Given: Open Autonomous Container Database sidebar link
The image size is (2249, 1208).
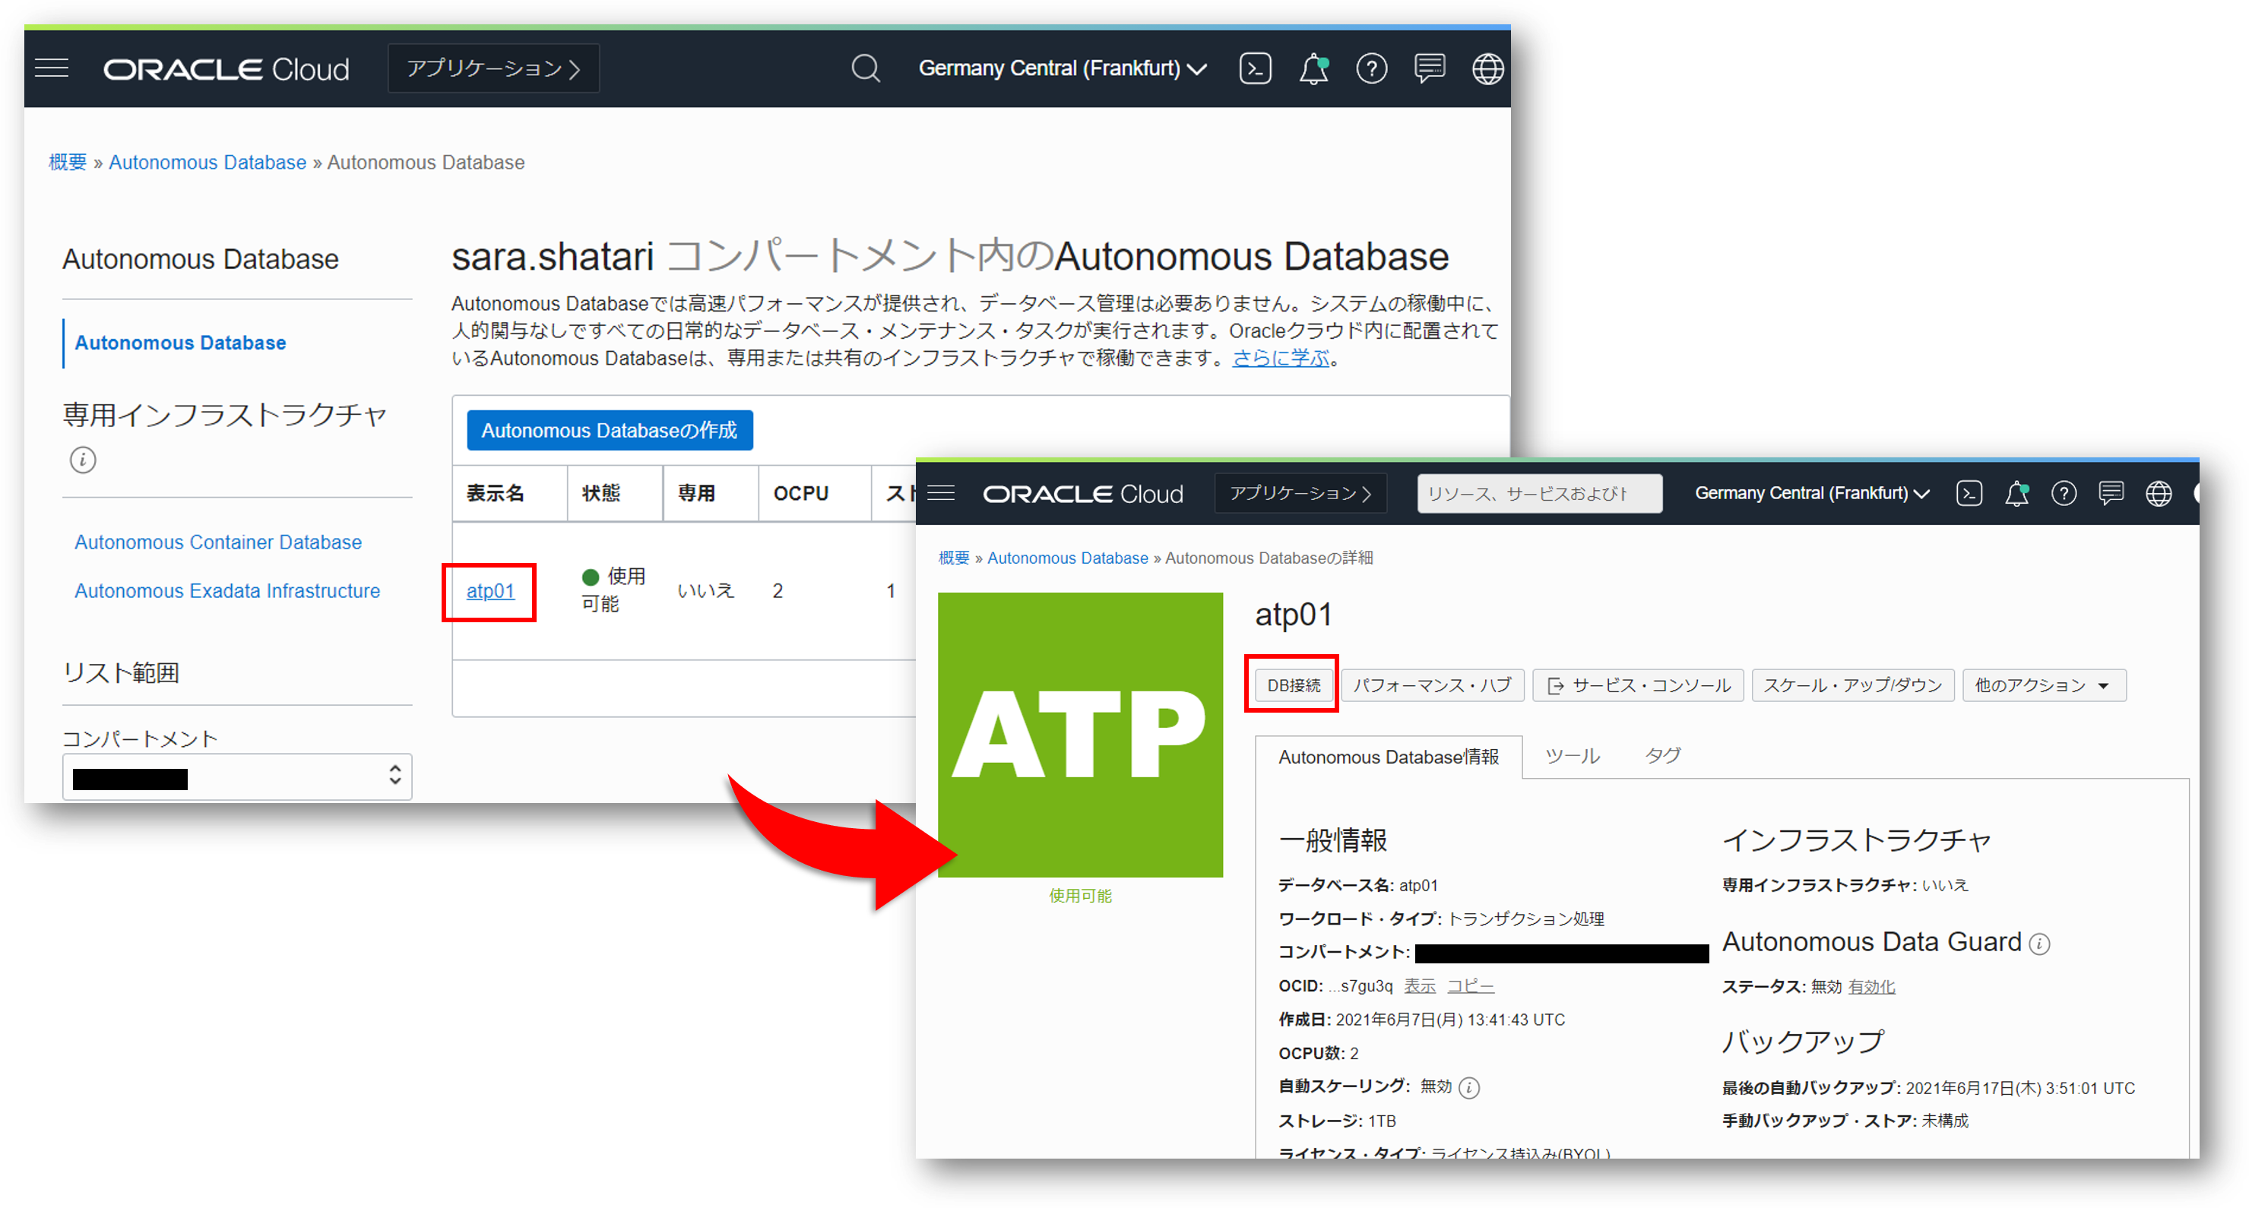Looking at the screenshot, I should point(217,542).
